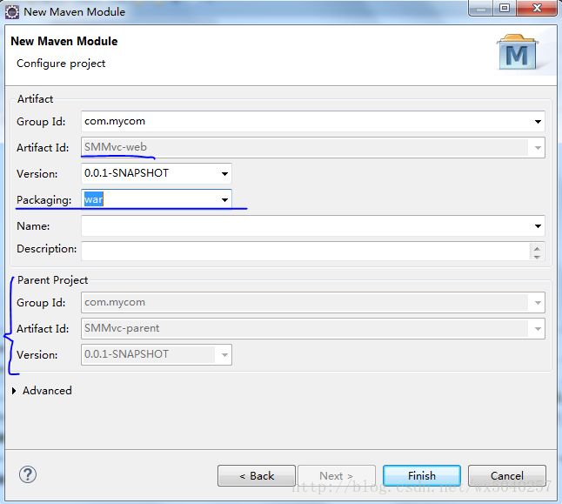Open the Artifact Group Id dropdown arrow
The image size is (562, 504).
(x=538, y=122)
